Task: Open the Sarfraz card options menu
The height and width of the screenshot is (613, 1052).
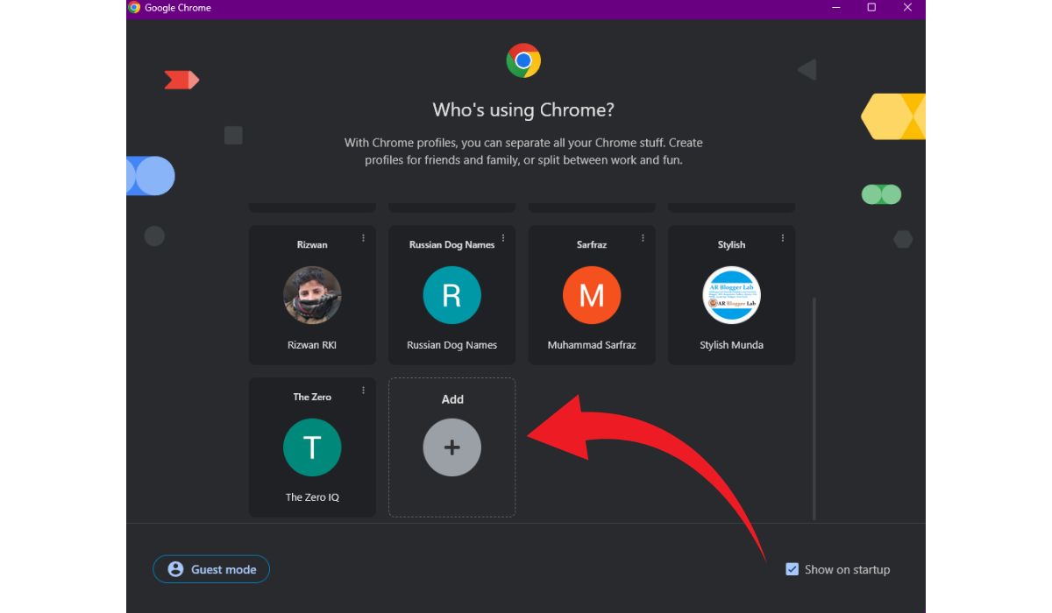Action: coord(643,237)
